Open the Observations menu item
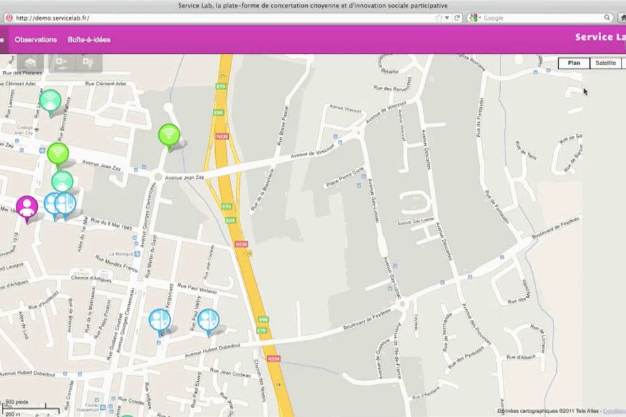Image resolution: width=626 pixels, height=417 pixels. (x=36, y=40)
